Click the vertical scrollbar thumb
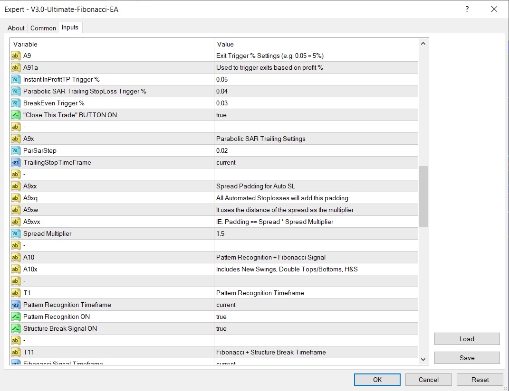The width and height of the screenshot is (509, 391). click(423, 196)
